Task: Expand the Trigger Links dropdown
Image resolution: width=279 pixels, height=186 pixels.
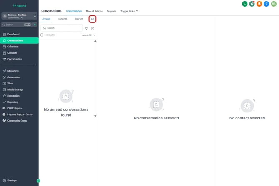Action: [x=129, y=11]
